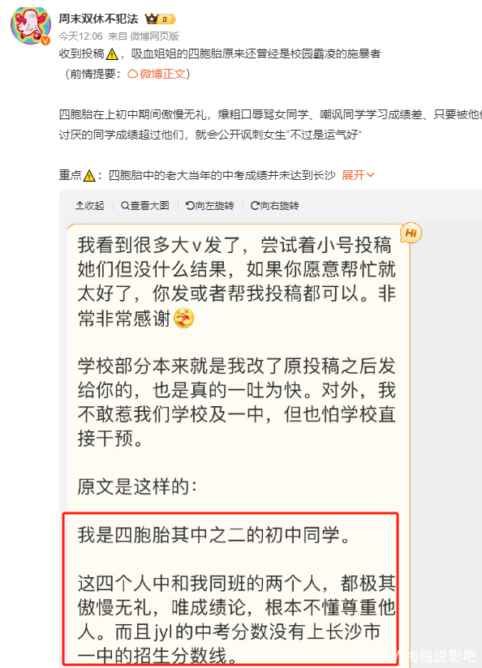The height and width of the screenshot is (668, 482).
Task: Click the red-boxed text in the screenshot
Action: pyautogui.click(x=230, y=590)
